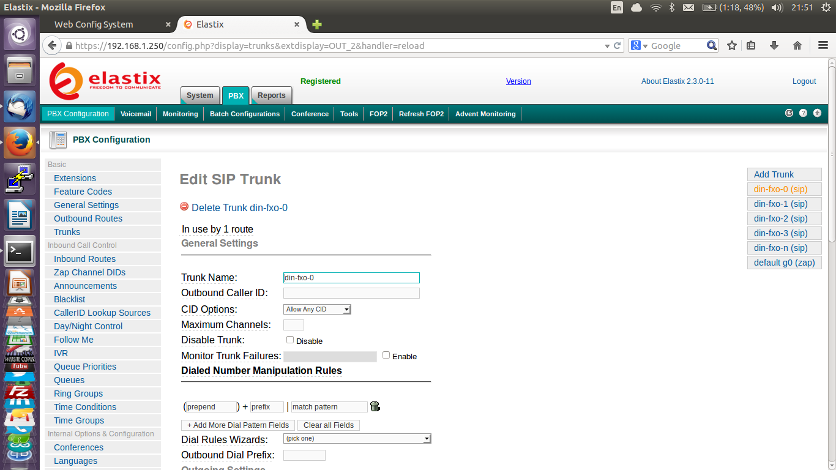Open Batch Configurations menu
This screenshot has width=836, height=470.
click(x=245, y=114)
